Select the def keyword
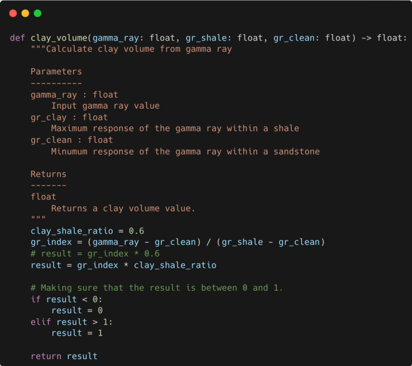The width and height of the screenshot is (412, 366). 18,38
